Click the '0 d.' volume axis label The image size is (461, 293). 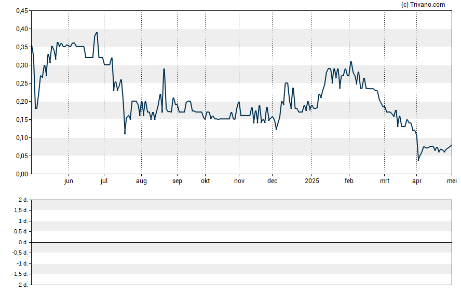coord(23,242)
